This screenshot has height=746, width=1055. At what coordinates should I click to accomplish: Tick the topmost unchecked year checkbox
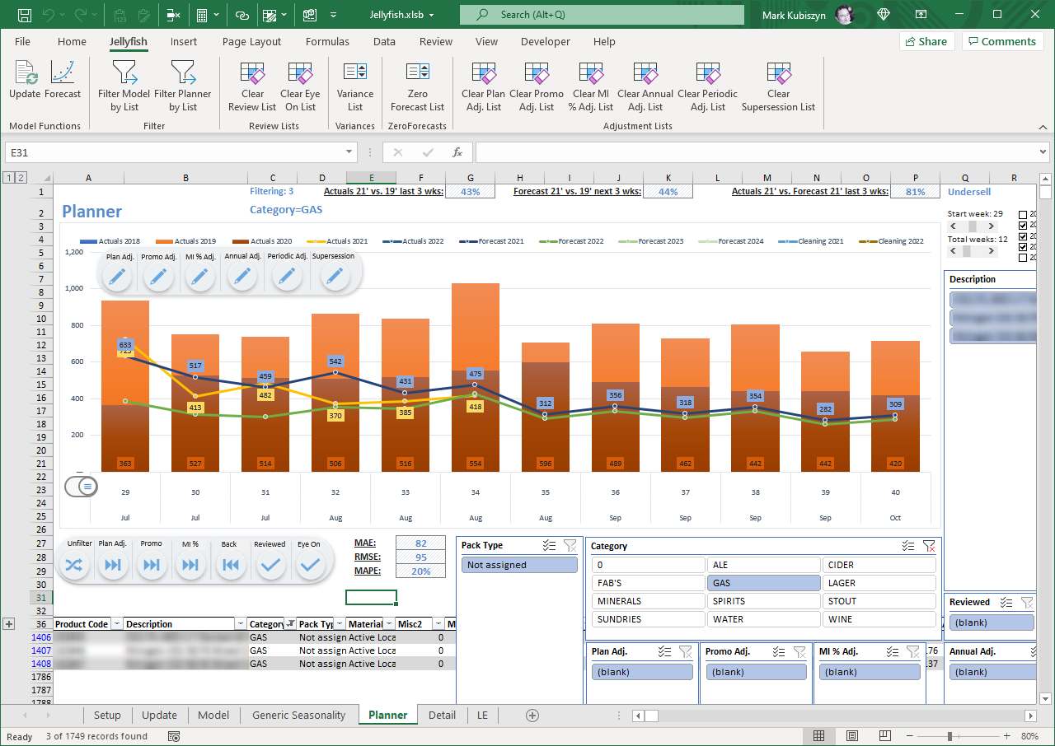point(1023,214)
